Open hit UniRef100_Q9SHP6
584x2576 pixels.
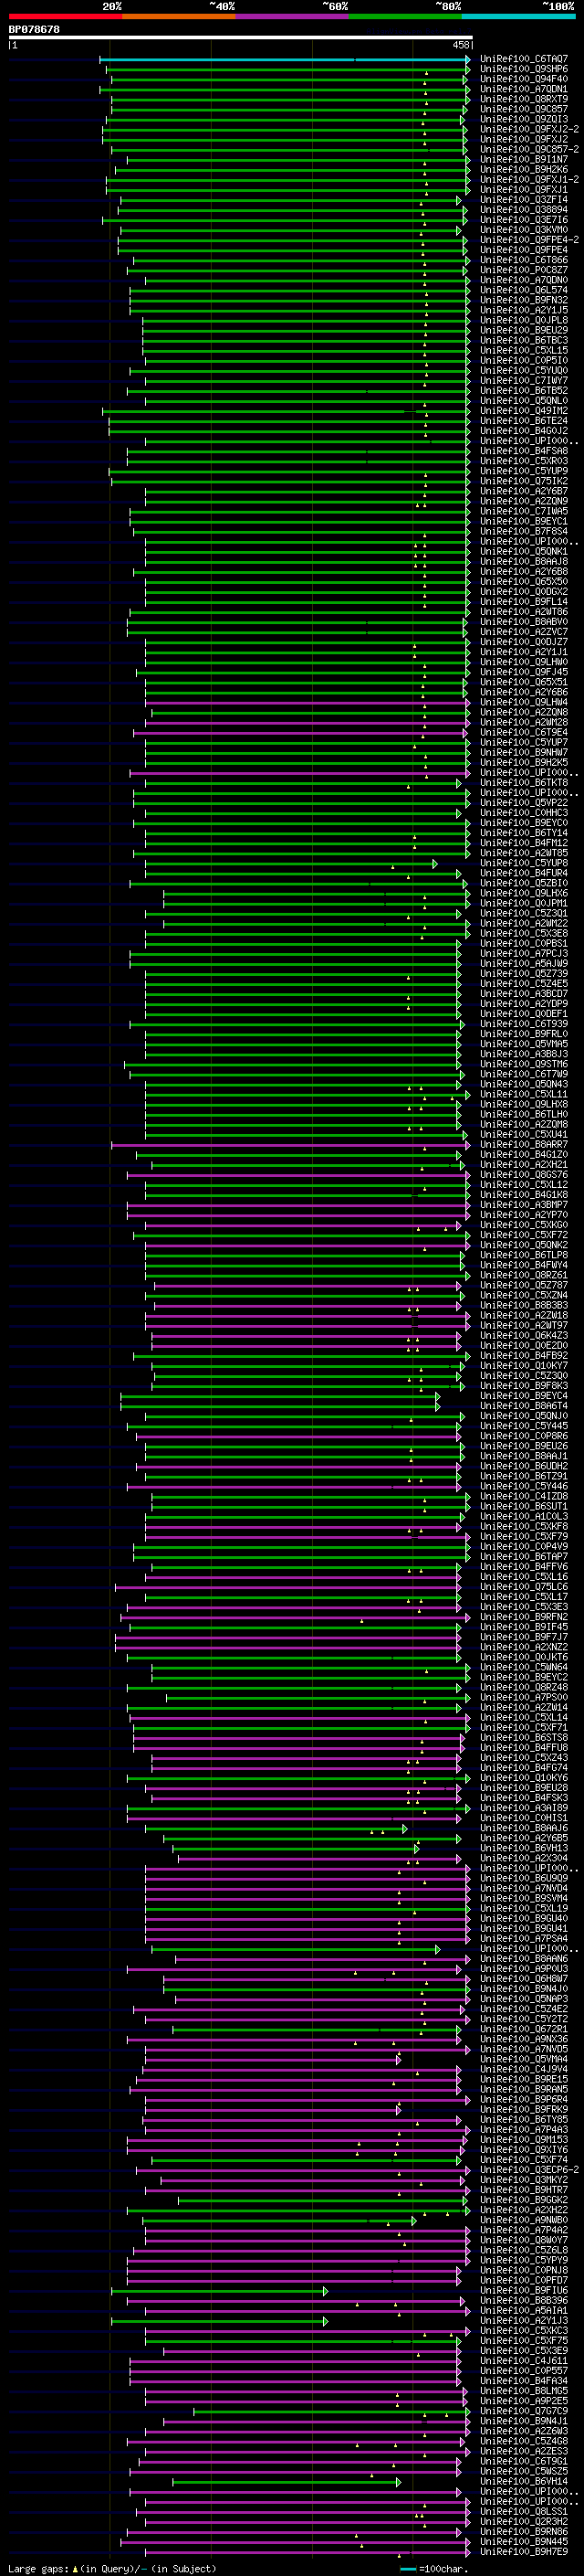tap(523, 70)
